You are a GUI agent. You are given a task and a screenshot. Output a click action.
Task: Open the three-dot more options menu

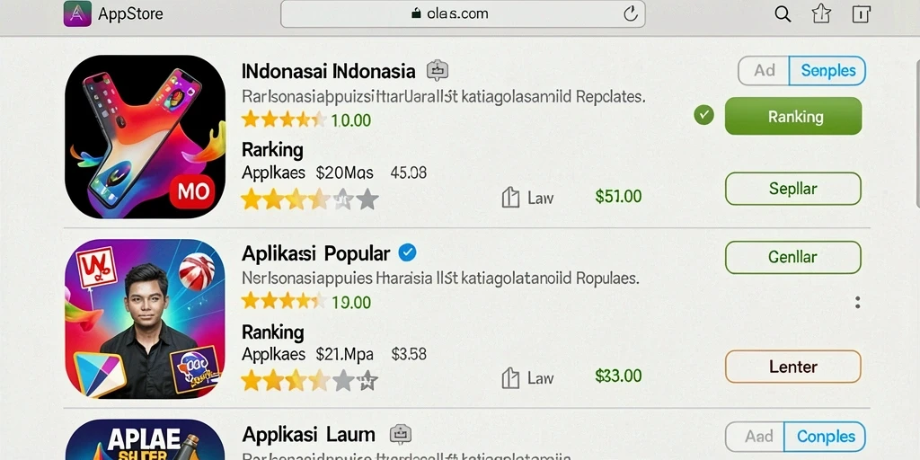[858, 303]
